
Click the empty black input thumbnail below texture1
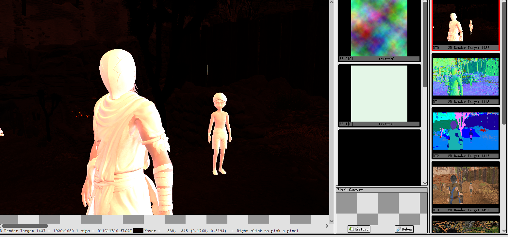point(379,157)
